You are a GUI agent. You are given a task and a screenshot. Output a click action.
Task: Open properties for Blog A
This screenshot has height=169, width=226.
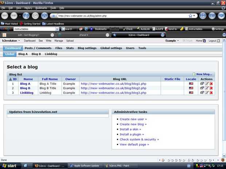tap(202, 84)
